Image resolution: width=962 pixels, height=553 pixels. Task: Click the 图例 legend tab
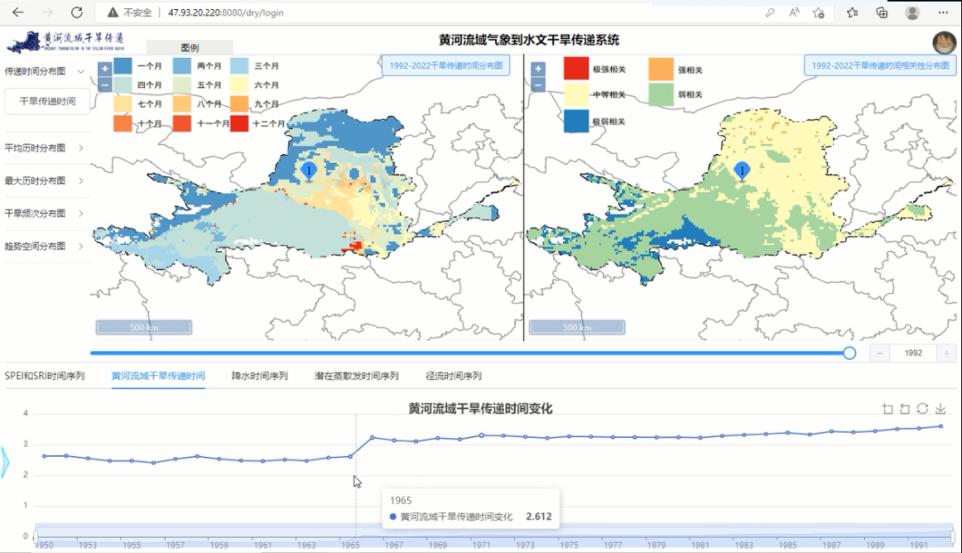(x=190, y=47)
